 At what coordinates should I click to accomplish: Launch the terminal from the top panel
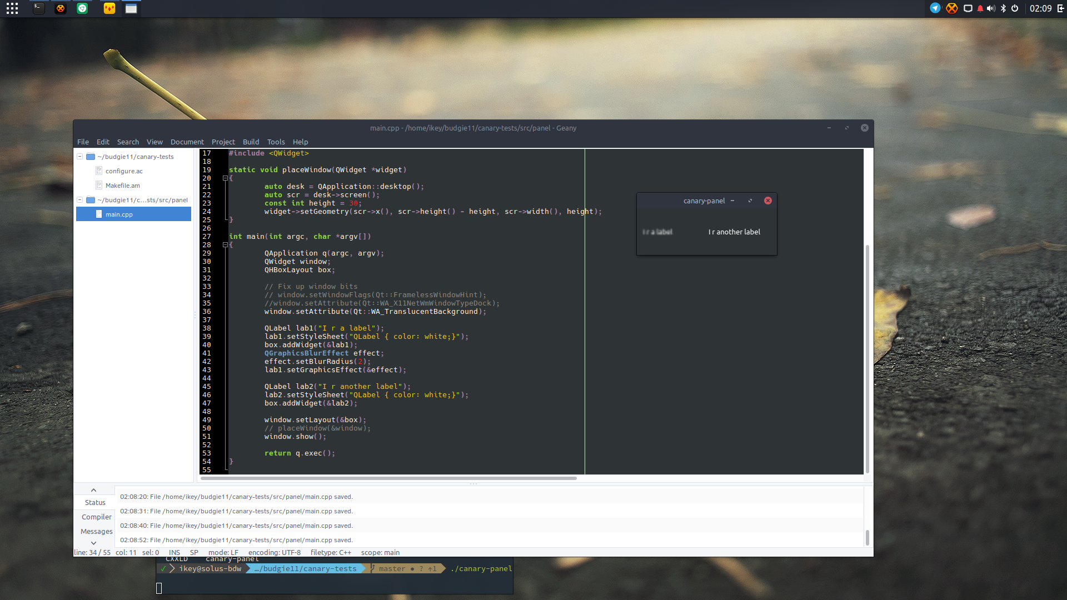(x=38, y=8)
